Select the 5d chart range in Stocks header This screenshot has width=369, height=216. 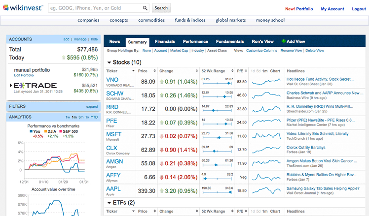tap(258, 71)
